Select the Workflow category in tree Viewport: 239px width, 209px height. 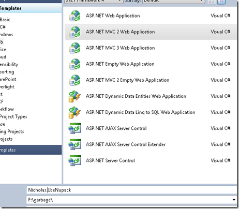[7, 109]
